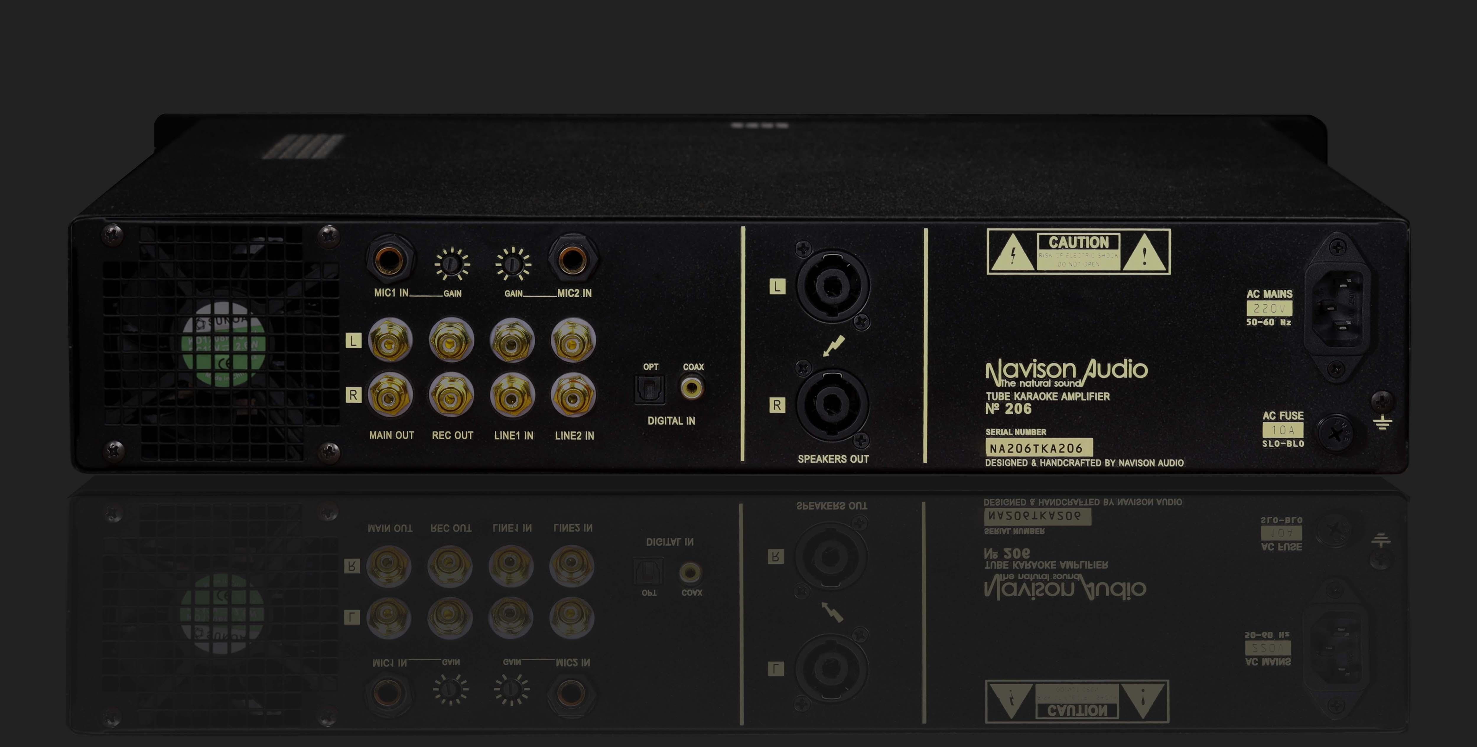
Task: Click the right (R) speaker output socket
Action: pyautogui.click(x=832, y=405)
